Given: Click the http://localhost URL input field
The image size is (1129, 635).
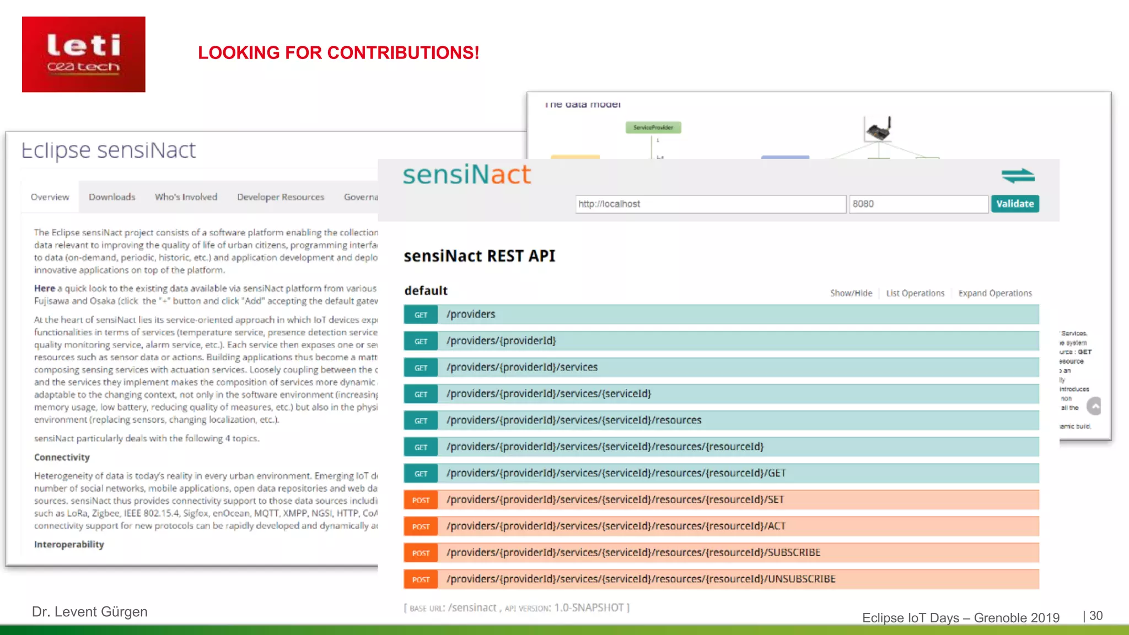Looking at the screenshot, I should (x=710, y=204).
